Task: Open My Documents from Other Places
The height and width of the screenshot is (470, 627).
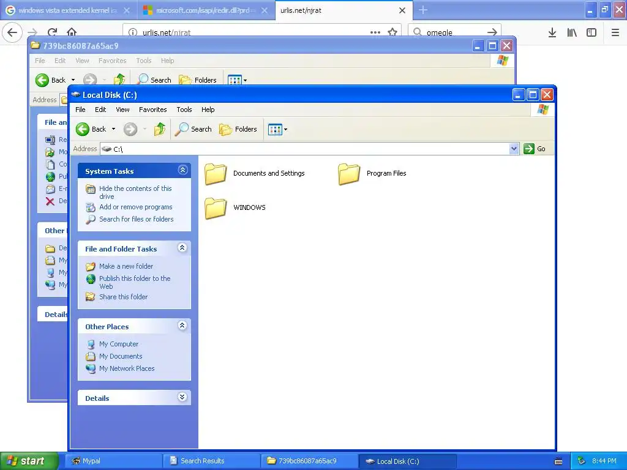Action: click(121, 356)
